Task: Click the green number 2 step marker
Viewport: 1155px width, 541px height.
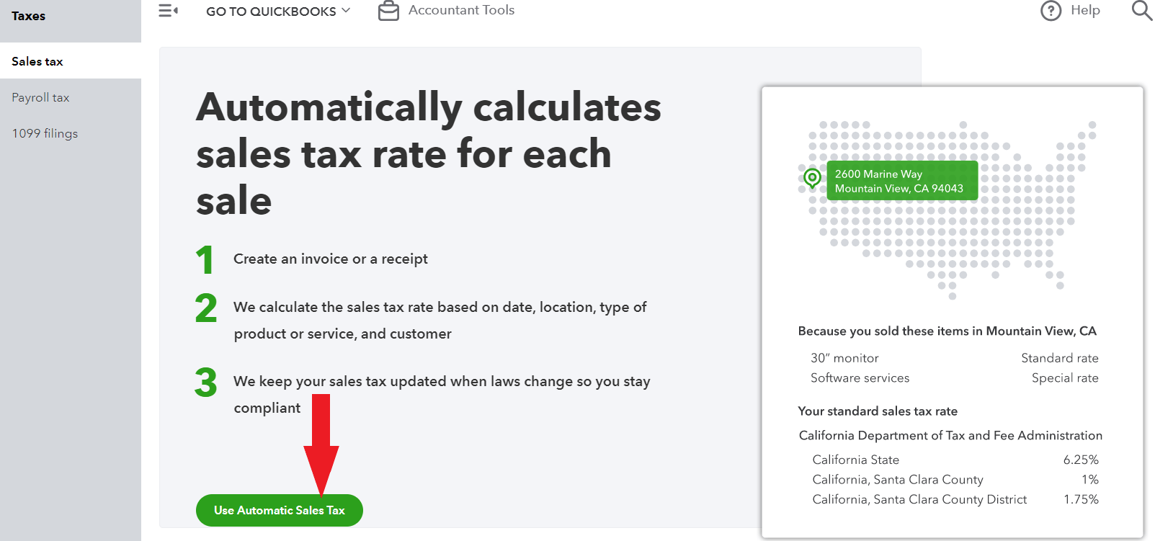Action: coord(206,308)
